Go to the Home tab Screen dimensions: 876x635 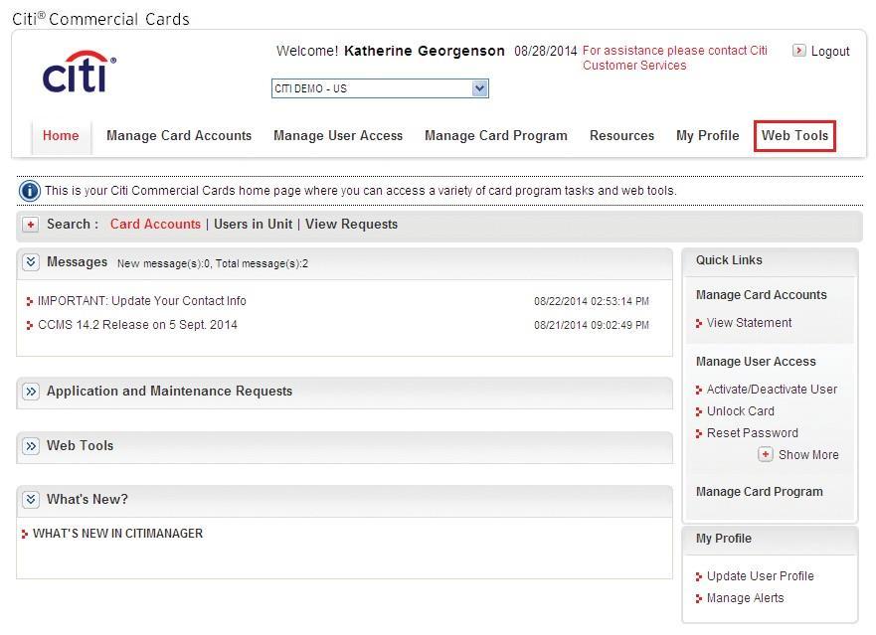click(61, 136)
